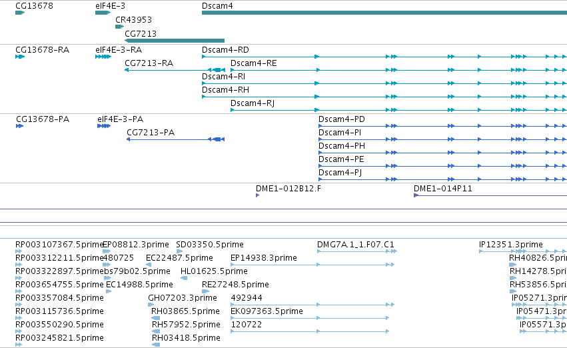Click the DMG7A.1_1.F07.C1 feature
This screenshot has height=348, width=567.
(x=356, y=245)
